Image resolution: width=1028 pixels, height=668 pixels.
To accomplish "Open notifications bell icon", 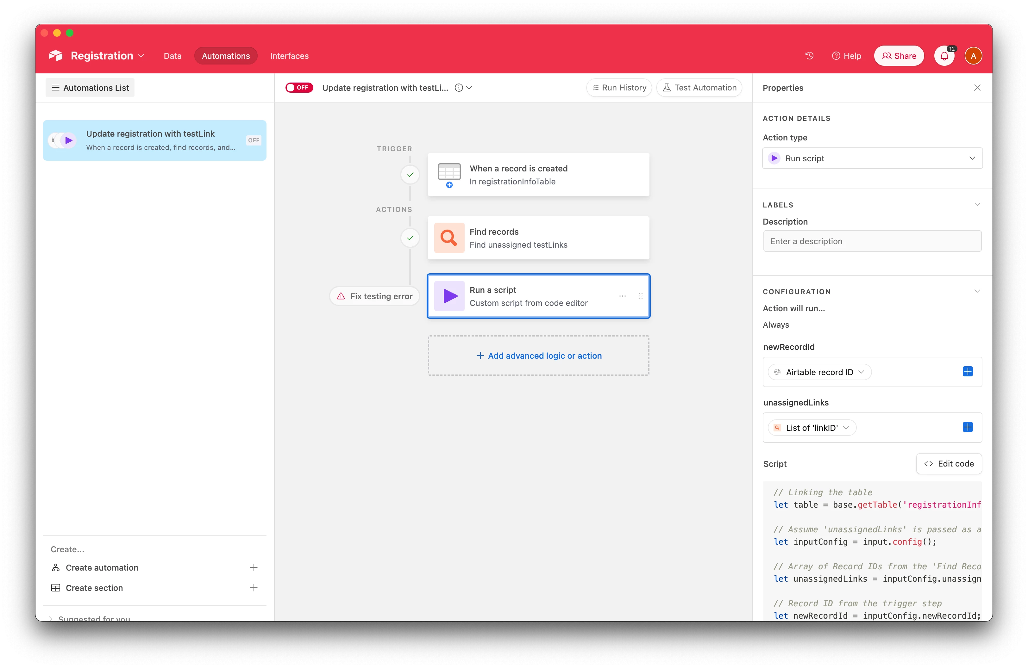I will point(944,56).
